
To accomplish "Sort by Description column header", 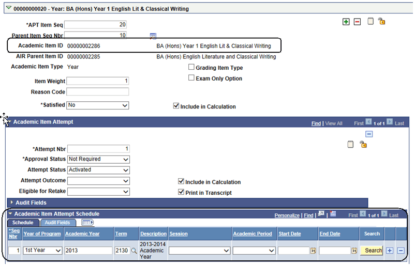I will [x=154, y=234].
